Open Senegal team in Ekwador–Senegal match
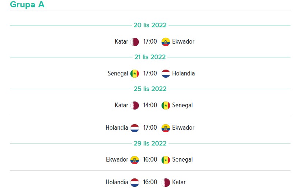 pos(182,160)
